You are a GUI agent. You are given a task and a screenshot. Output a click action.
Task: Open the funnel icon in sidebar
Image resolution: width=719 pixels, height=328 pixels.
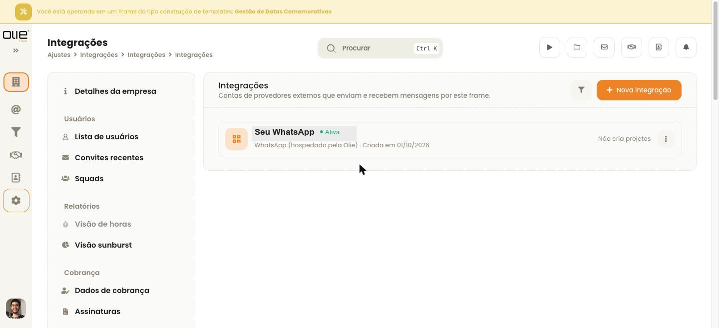[x=16, y=132]
